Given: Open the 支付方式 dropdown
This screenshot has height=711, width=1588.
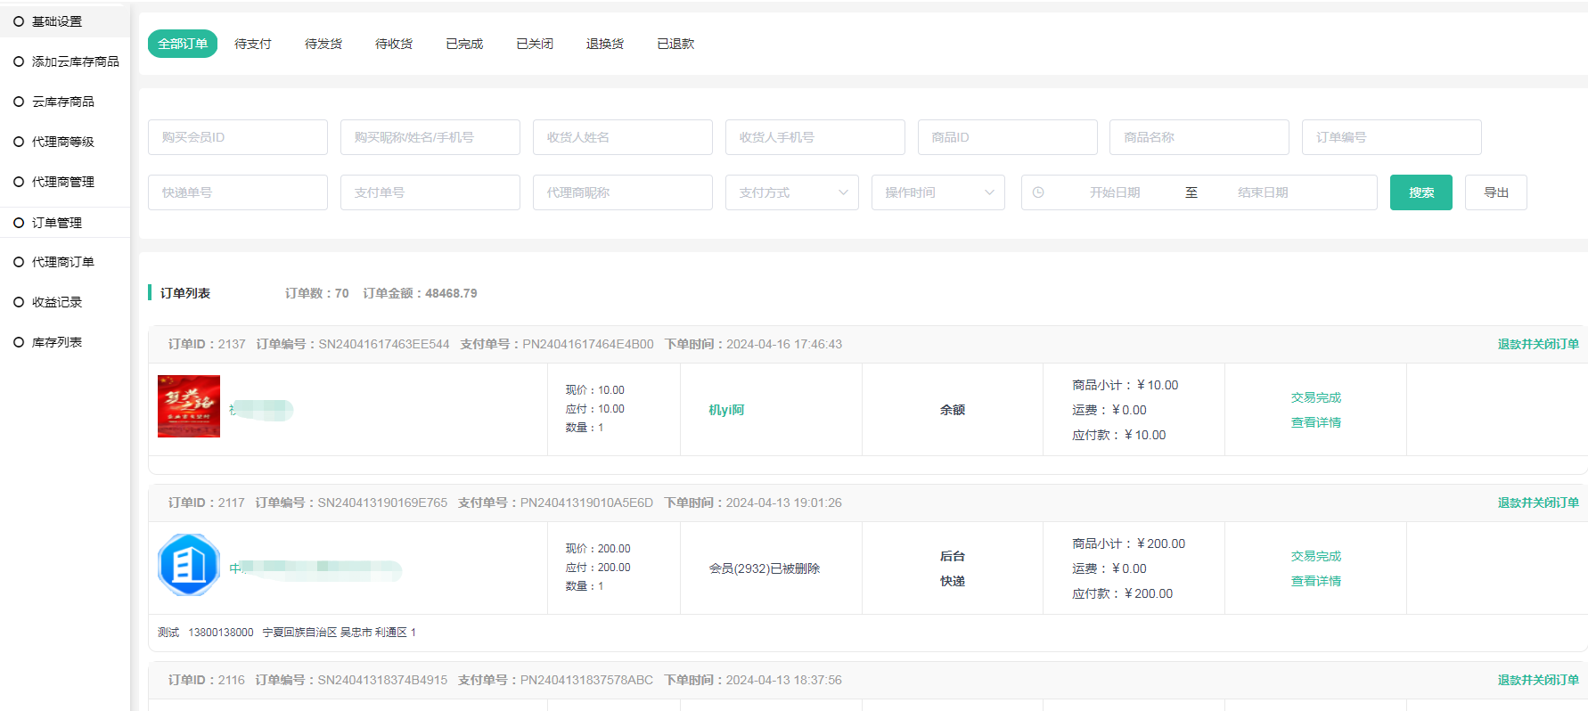Looking at the screenshot, I should pyautogui.click(x=791, y=192).
